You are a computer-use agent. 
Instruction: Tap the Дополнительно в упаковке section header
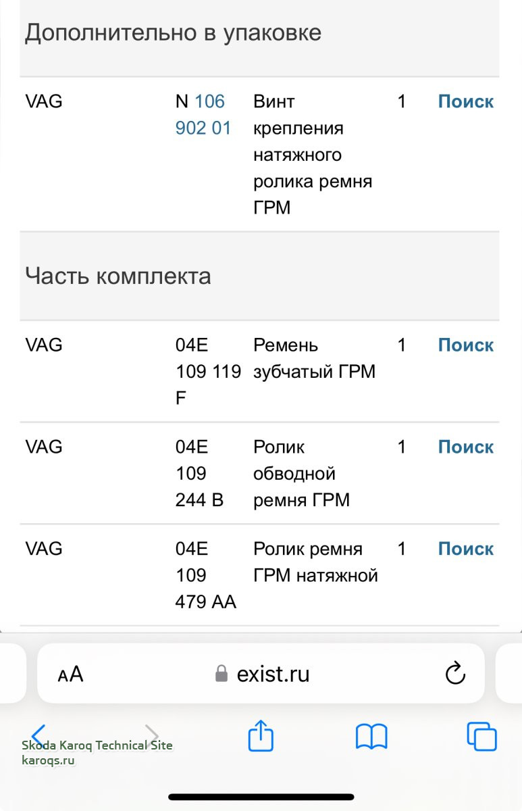coord(173,32)
